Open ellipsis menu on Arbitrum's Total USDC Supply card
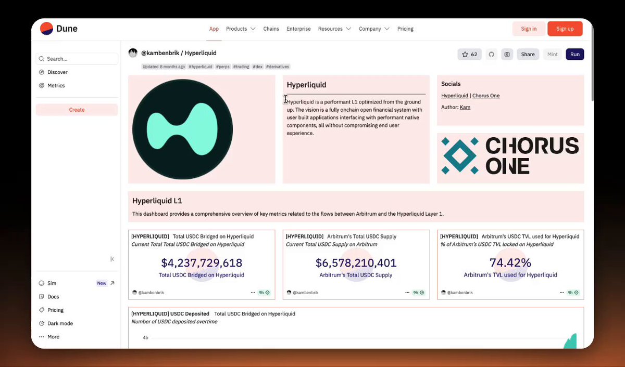Image resolution: width=625 pixels, height=367 pixels. click(x=408, y=293)
